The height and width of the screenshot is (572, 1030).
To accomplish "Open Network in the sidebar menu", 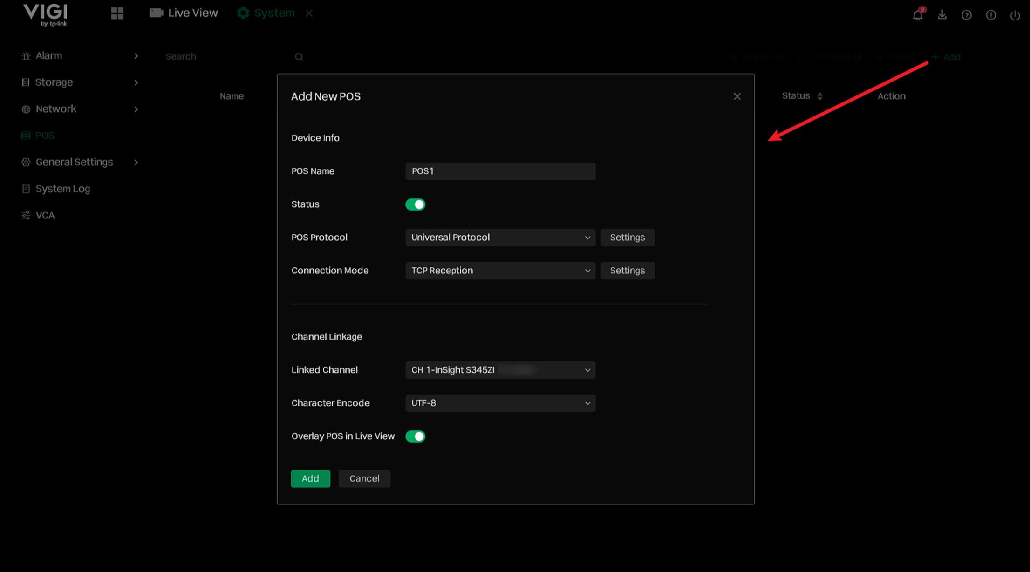I will pos(56,109).
